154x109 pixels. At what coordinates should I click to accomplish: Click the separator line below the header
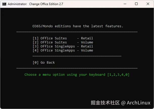click(x=77, y=32)
